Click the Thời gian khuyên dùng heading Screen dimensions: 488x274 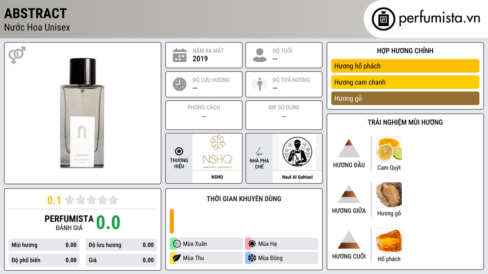[244, 198]
